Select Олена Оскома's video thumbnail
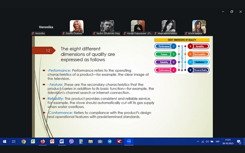 76,27
